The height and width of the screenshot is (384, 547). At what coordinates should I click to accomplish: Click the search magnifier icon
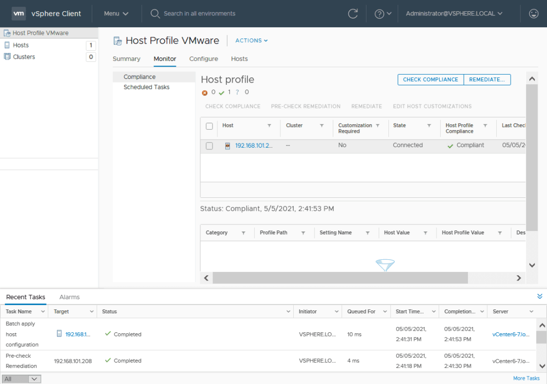click(x=155, y=14)
